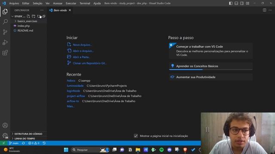Screen dimensions: 275x154
Task: Open the Accounts menu icon
Action: 5,125
